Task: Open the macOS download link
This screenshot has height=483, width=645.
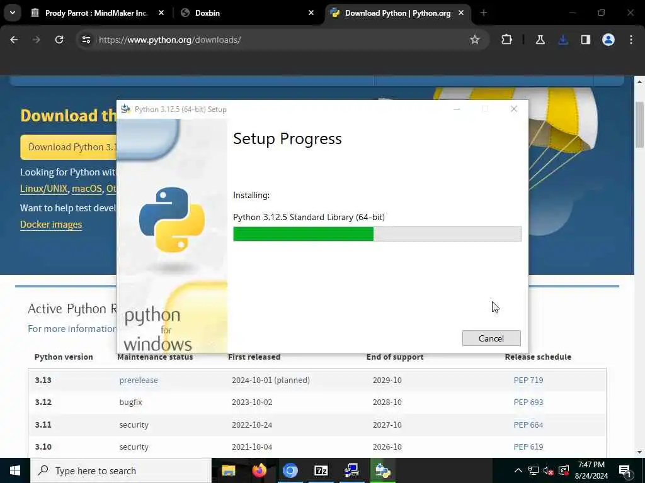Action: (86, 189)
